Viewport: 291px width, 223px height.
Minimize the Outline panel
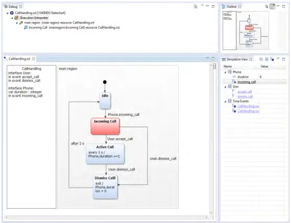click(x=278, y=6)
